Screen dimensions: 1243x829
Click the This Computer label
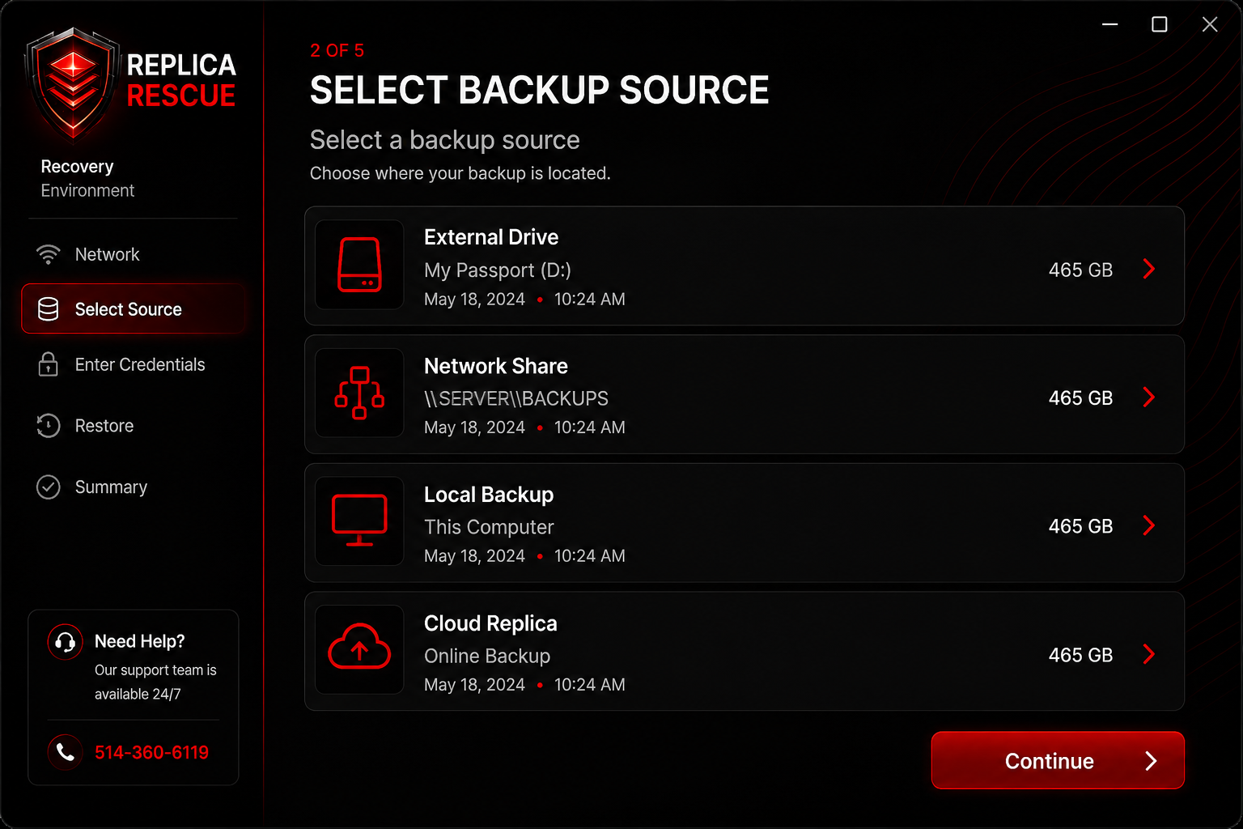(489, 527)
